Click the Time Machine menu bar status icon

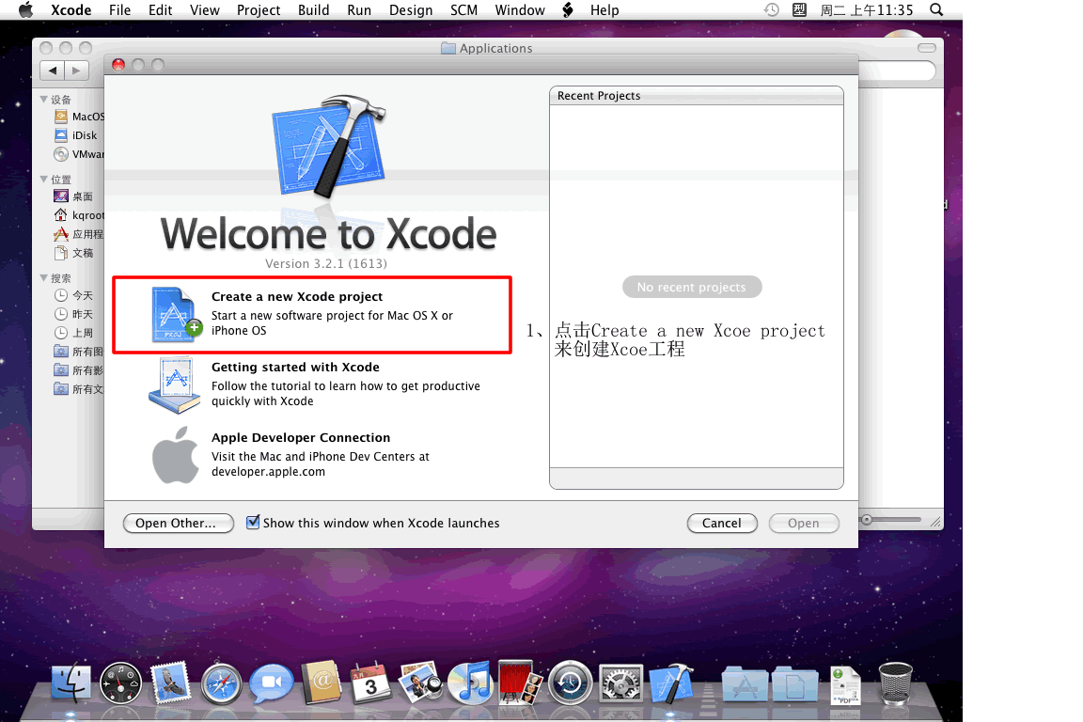[772, 9]
